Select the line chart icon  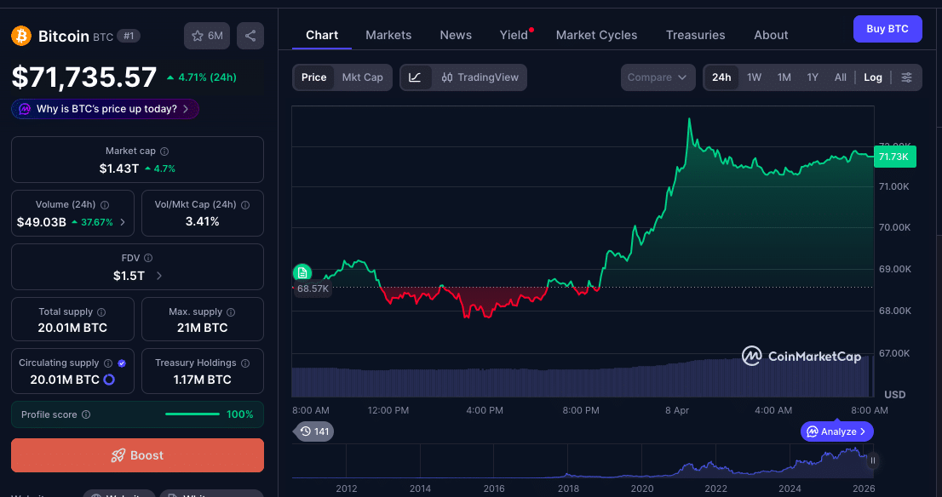point(415,77)
